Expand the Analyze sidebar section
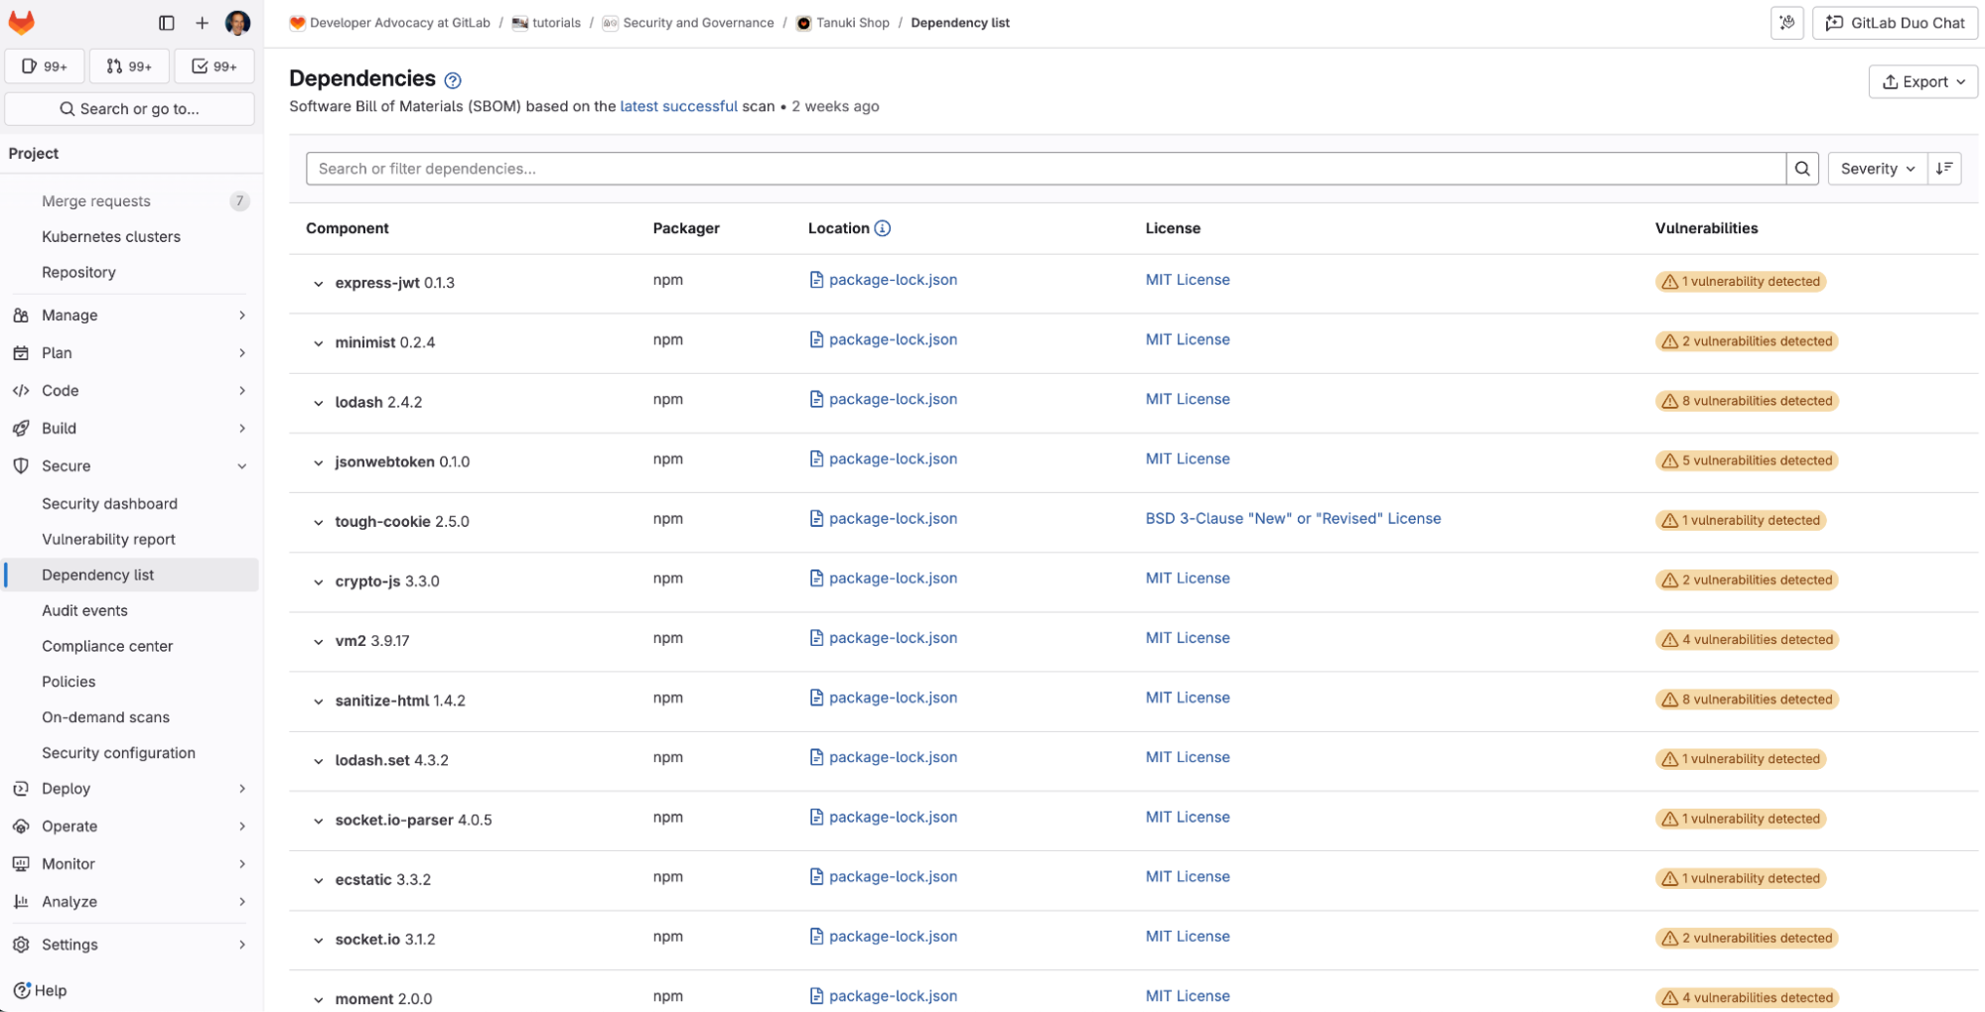Image resolution: width=1985 pixels, height=1012 pixels. [x=131, y=902]
